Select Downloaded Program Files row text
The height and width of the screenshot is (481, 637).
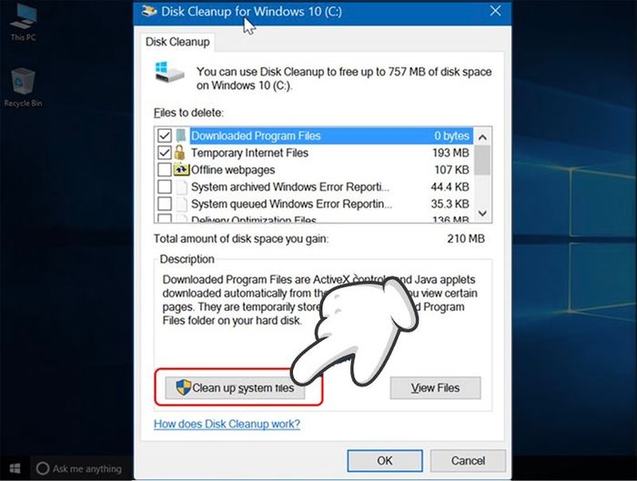click(256, 135)
